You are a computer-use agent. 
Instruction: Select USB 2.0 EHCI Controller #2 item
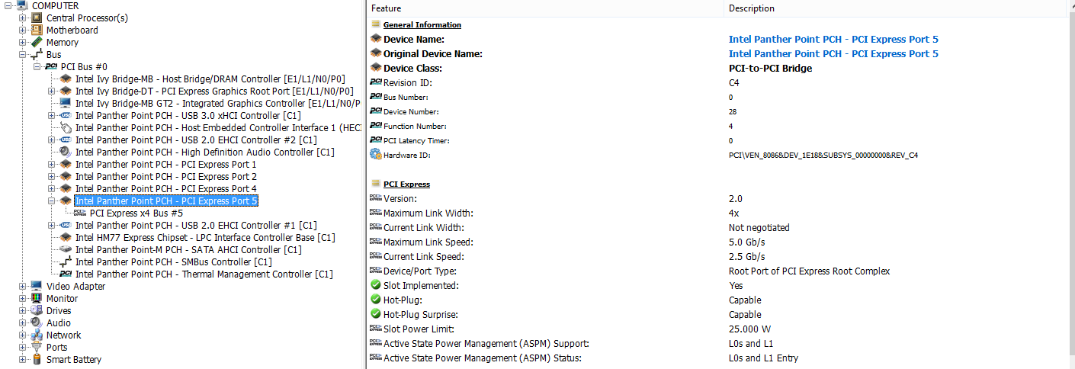196,140
